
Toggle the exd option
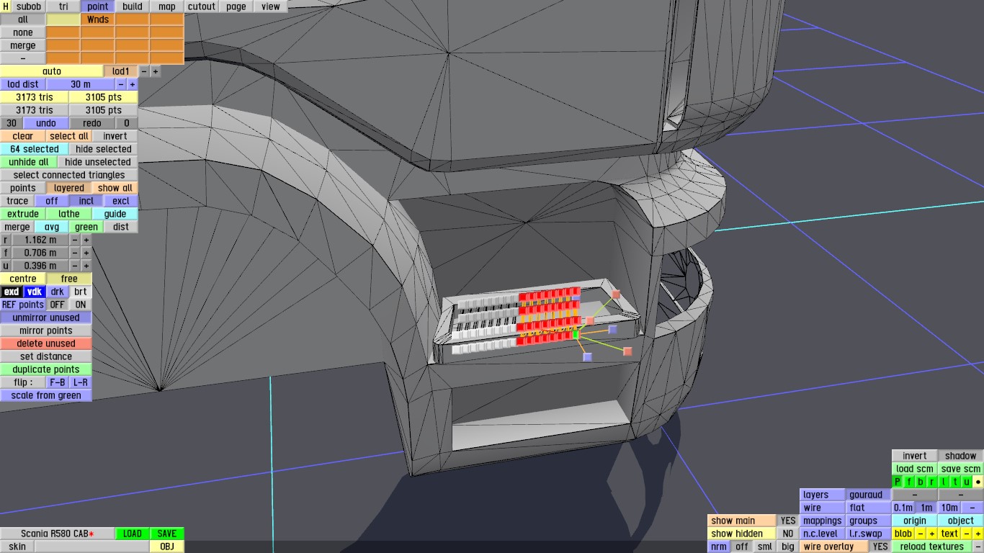(12, 292)
